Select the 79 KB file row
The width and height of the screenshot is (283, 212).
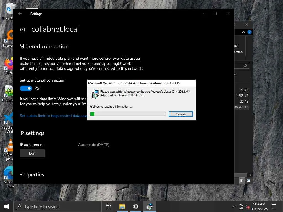pyautogui.click(x=241, y=90)
